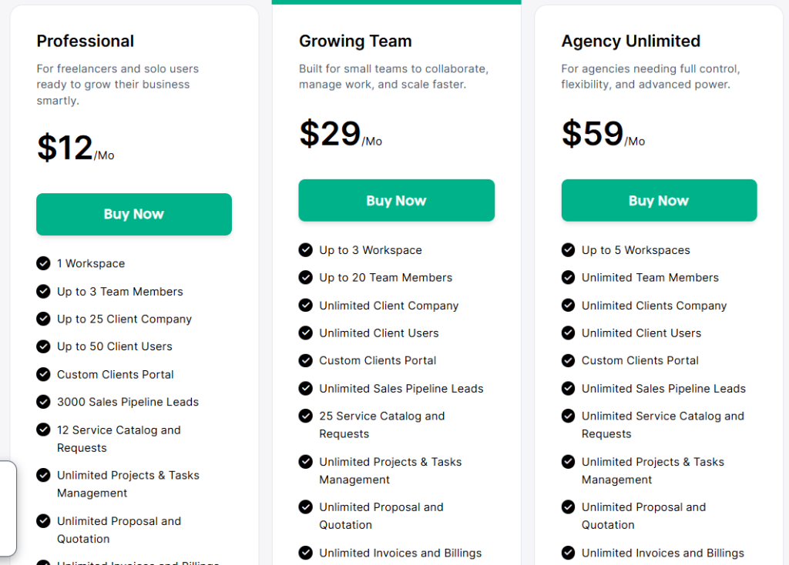
Task: Click Buy Now for Growing Team plan
Action: [x=396, y=200]
